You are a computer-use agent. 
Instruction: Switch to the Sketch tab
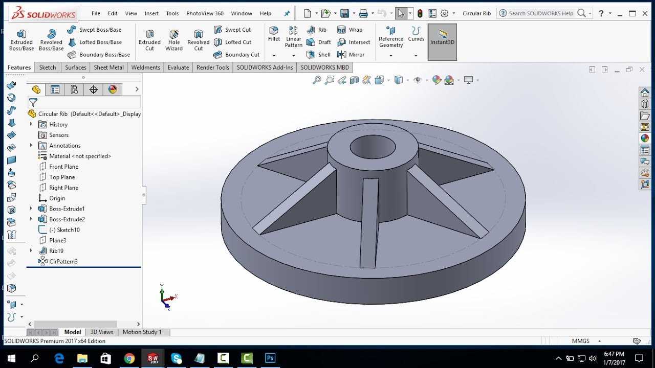click(48, 67)
